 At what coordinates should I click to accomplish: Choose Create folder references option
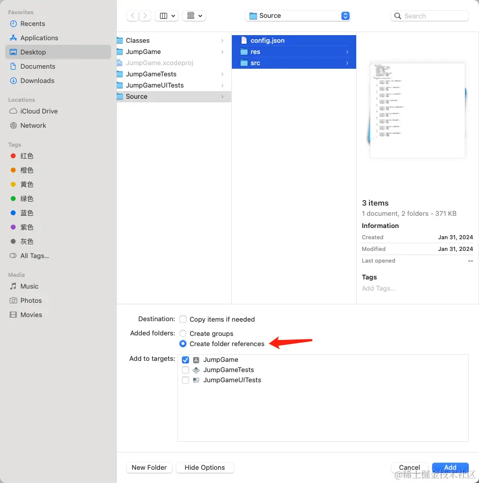pos(183,344)
